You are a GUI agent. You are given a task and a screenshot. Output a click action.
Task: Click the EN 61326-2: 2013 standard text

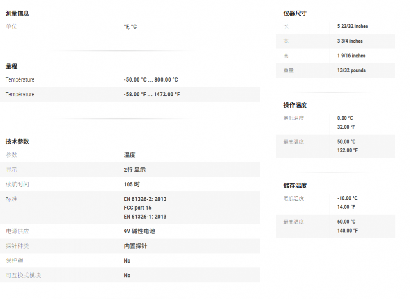145,199
